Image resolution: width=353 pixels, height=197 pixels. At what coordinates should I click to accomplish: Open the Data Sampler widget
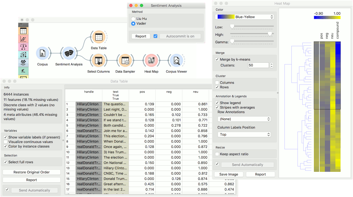click(x=125, y=61)
